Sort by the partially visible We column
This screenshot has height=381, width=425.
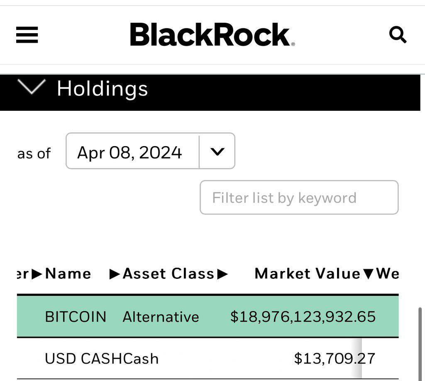pyautogui.click(x=387, y=274)
